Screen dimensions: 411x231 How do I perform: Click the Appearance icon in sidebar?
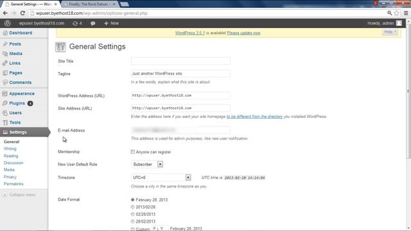click(x=5, y=94)
